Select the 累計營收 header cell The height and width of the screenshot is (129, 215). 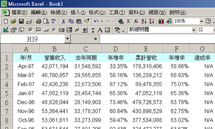point(146,58)
